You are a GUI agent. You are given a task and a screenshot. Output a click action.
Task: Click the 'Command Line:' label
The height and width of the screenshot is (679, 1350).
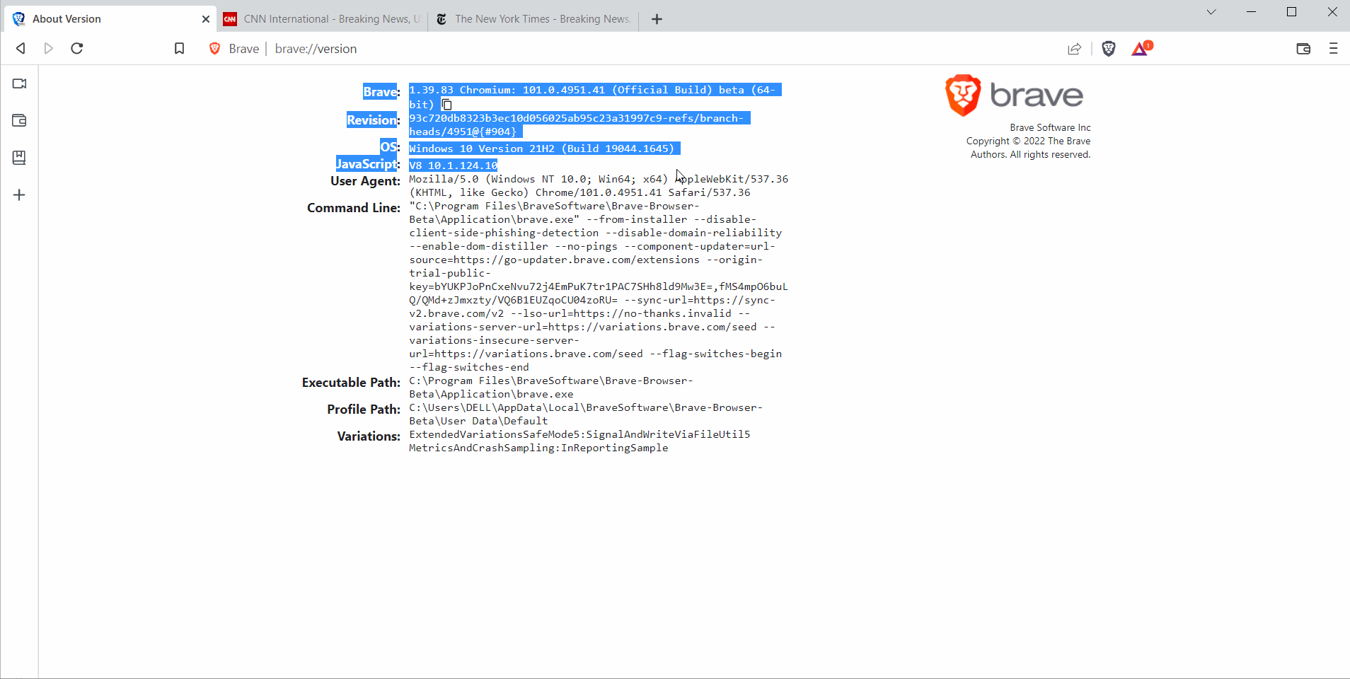point(354,208)
